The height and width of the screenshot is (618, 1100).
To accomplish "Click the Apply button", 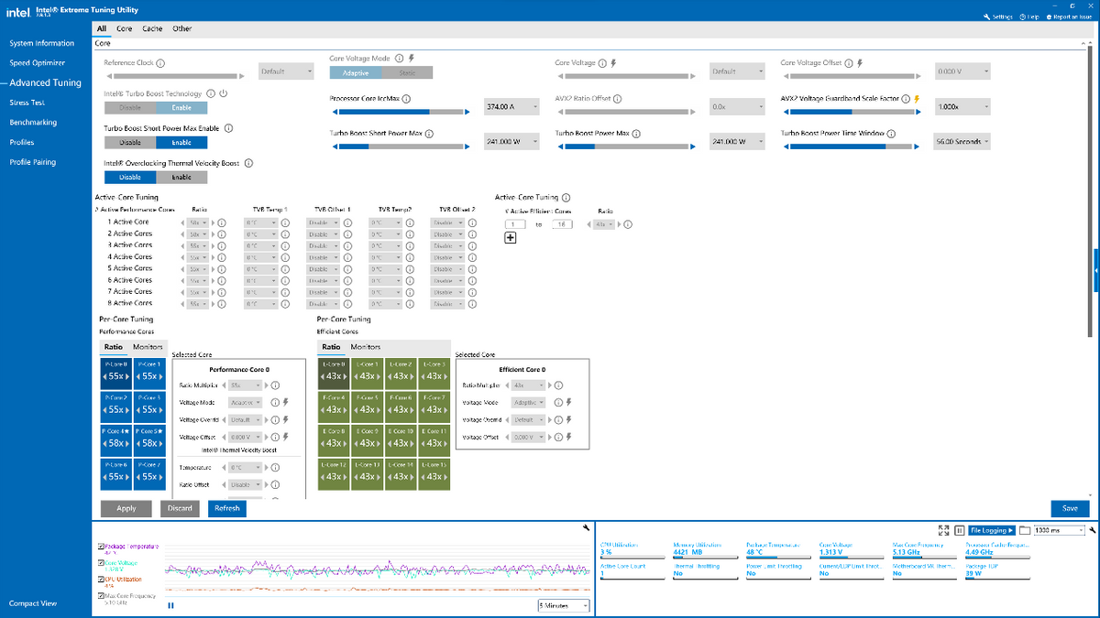I will [x=126, y=508].
